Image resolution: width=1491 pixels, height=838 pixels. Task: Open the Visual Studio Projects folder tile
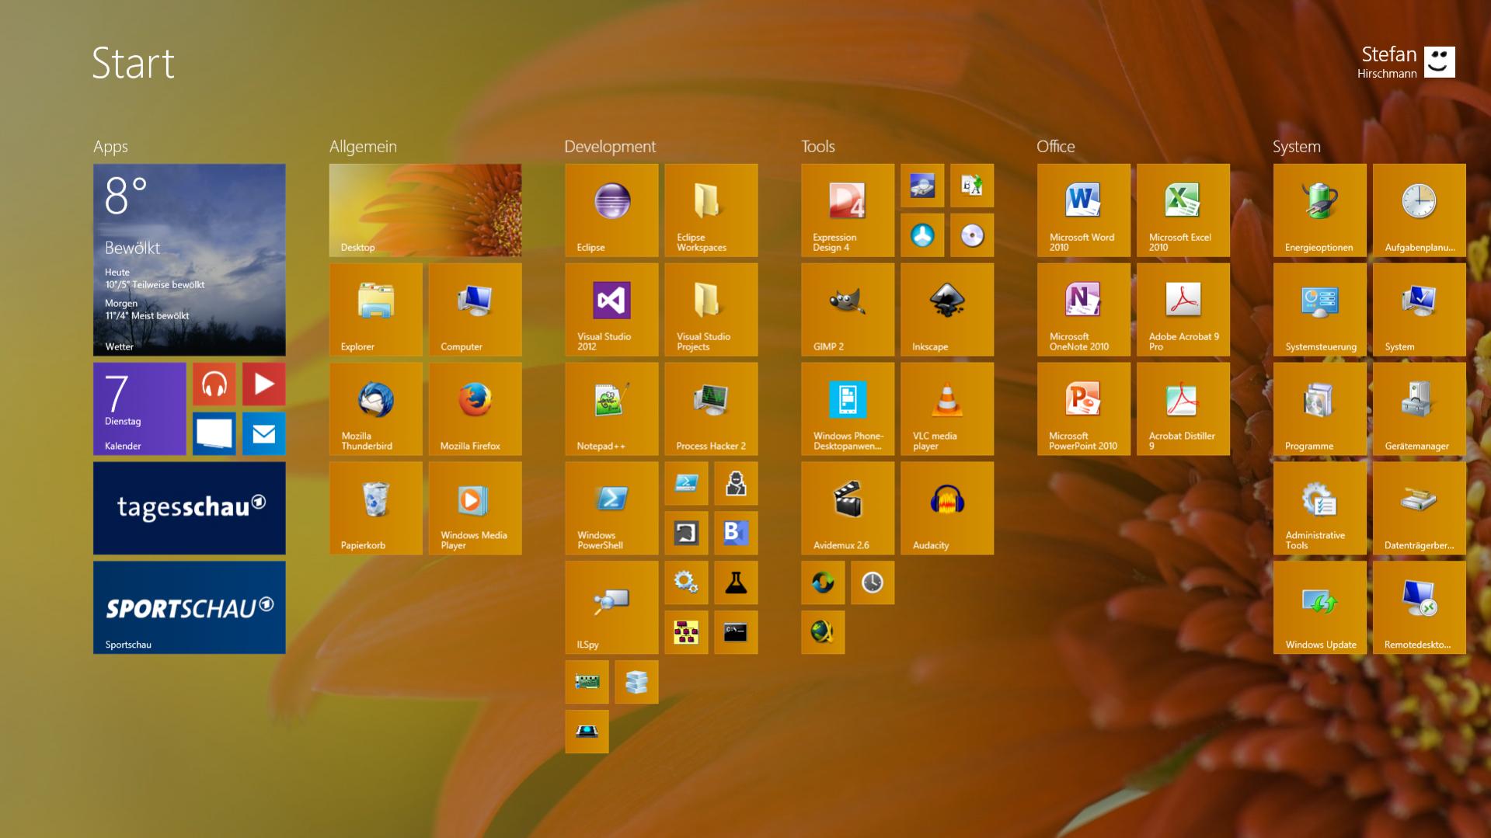(712, 309)
